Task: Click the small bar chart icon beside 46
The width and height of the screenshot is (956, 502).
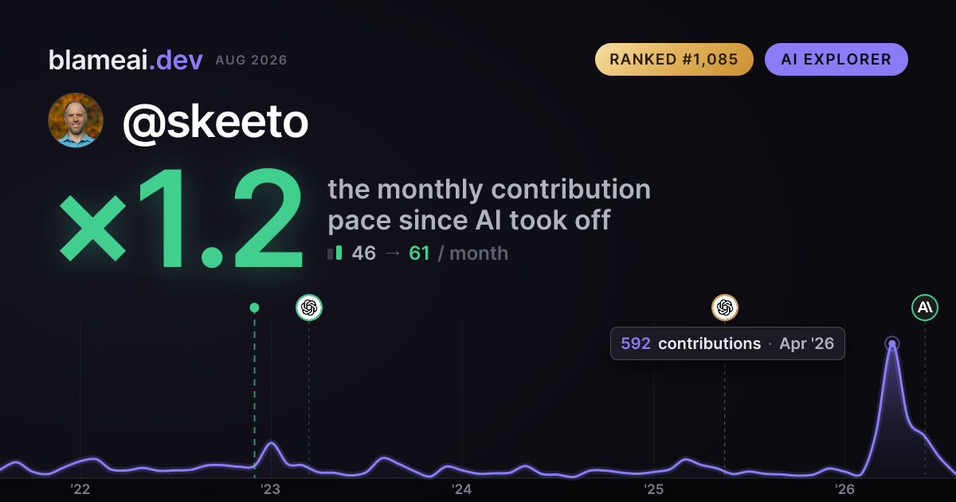Action: click(335, 253)
